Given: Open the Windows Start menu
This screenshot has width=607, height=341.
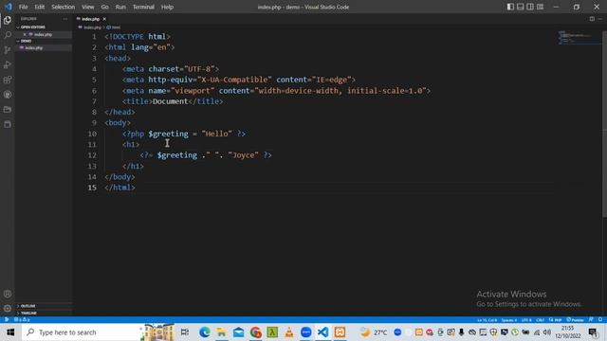Looking at the screenshot, I should click(x=10, y=332).
